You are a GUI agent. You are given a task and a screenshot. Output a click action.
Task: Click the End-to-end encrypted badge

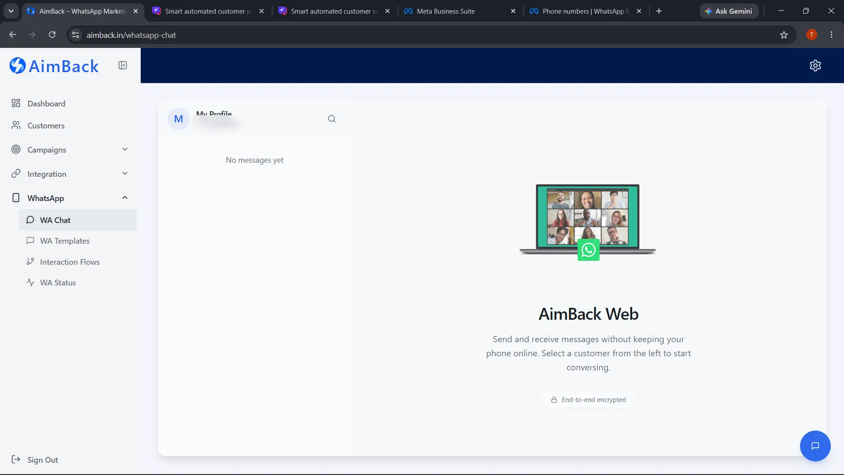pos(588,400)
